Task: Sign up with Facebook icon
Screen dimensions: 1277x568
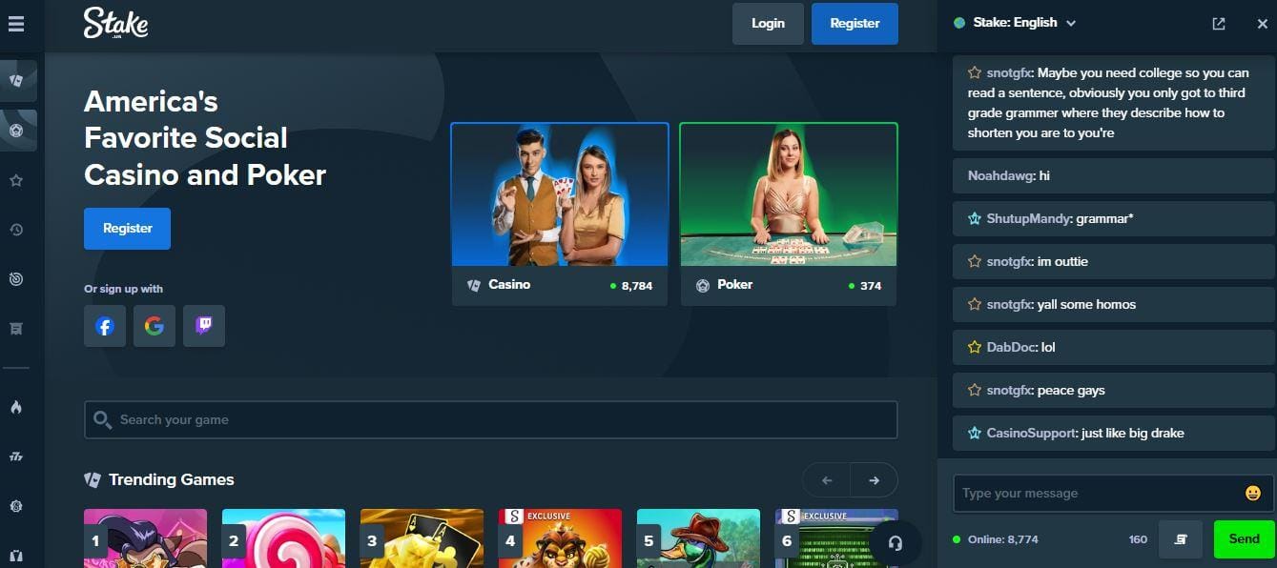Action: click(105, 326)
